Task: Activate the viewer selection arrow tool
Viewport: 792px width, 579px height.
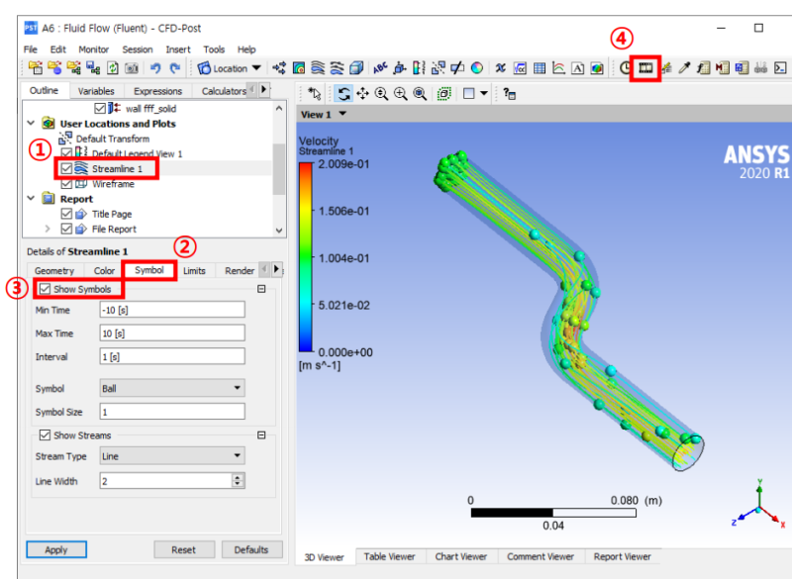Action: pos(315,93)
